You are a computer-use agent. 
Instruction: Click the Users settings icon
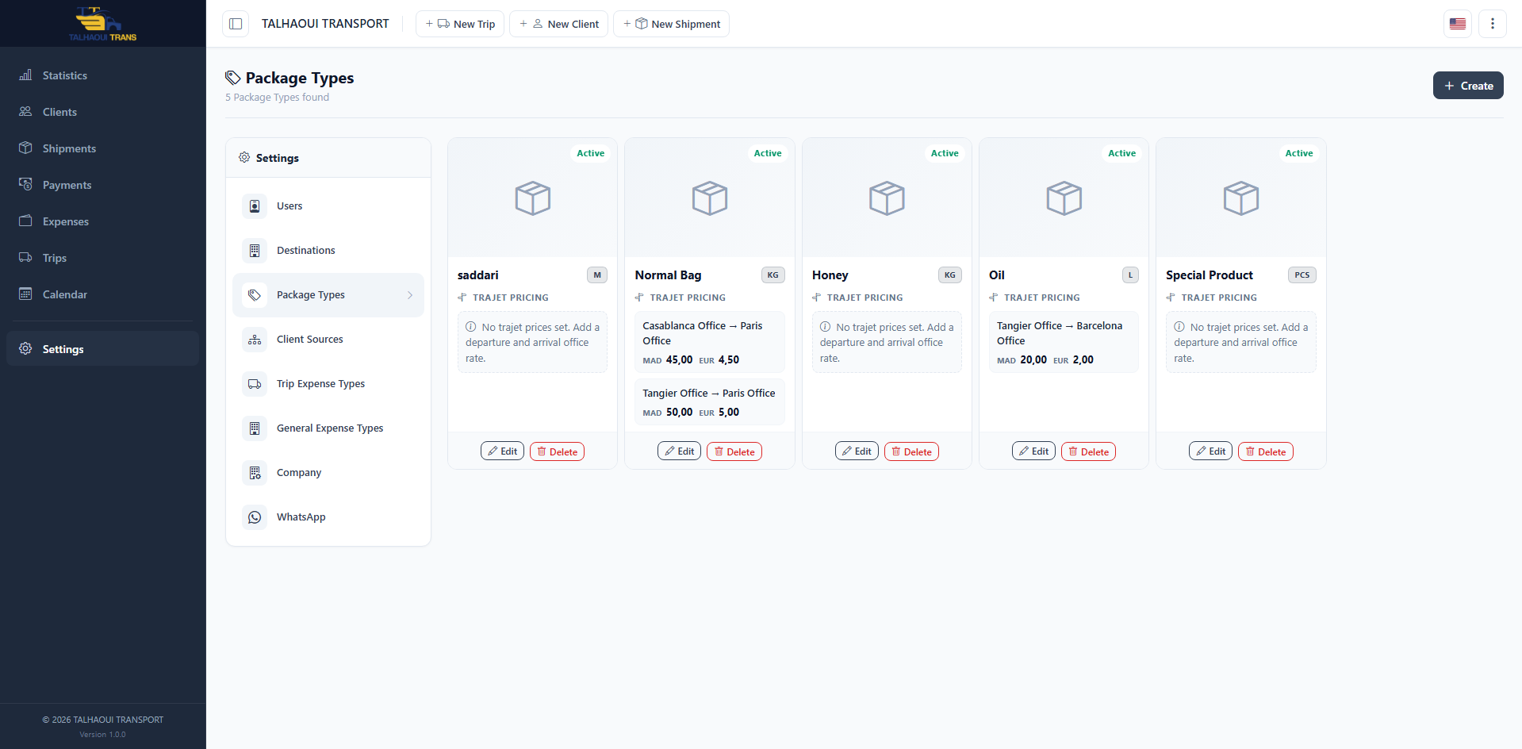coord(255,206)
